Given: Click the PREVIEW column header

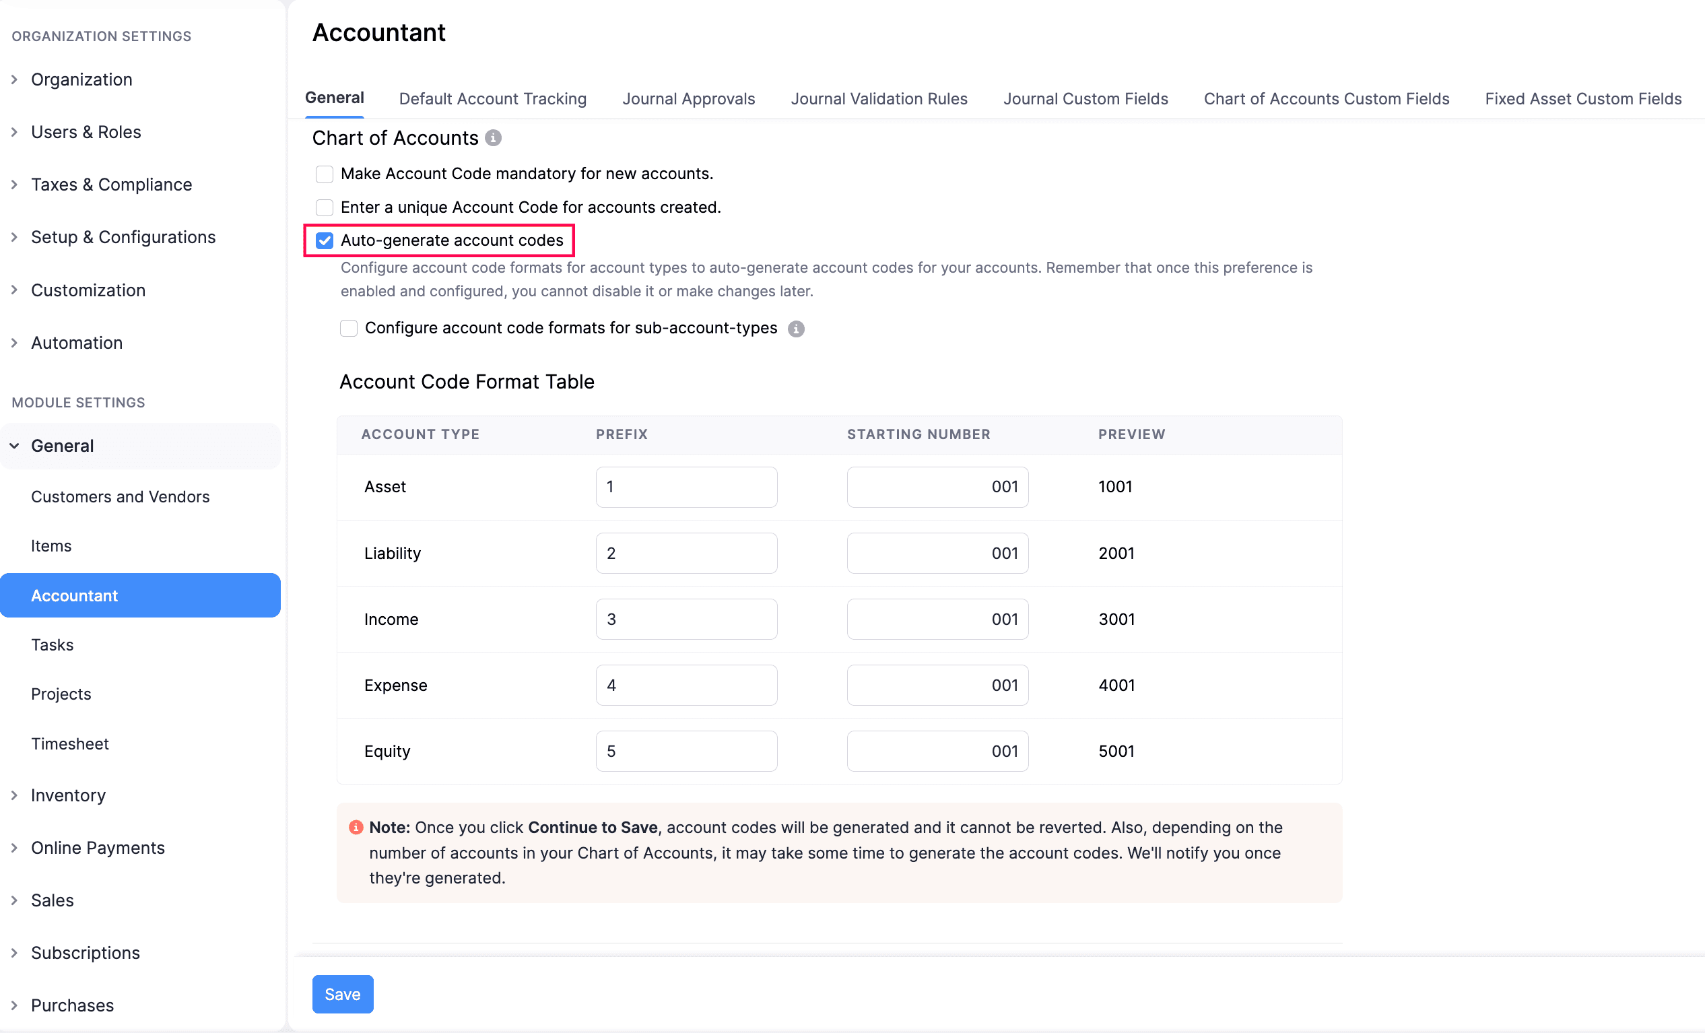Looking at the screenshot, I should [1131, 434].
